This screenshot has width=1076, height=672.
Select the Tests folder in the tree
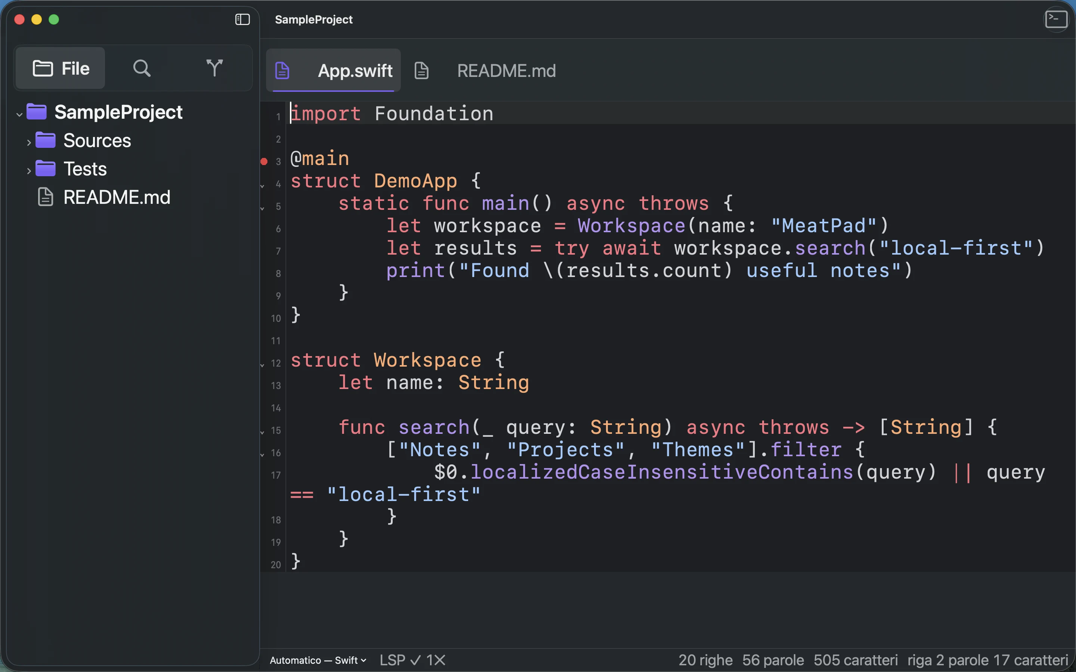tap(133, 169)
